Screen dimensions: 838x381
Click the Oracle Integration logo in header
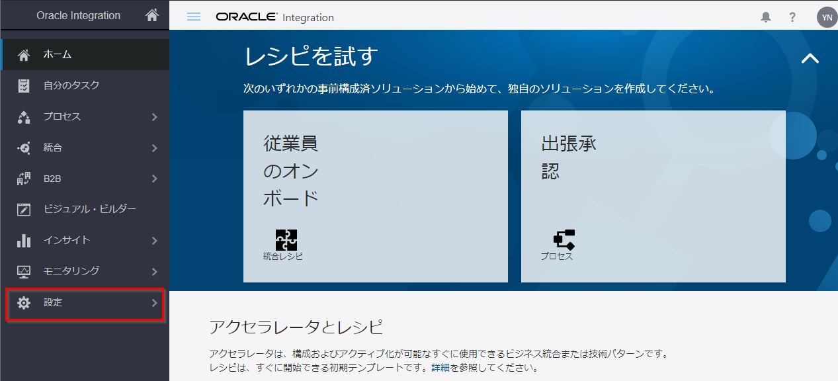pos(274,17)
